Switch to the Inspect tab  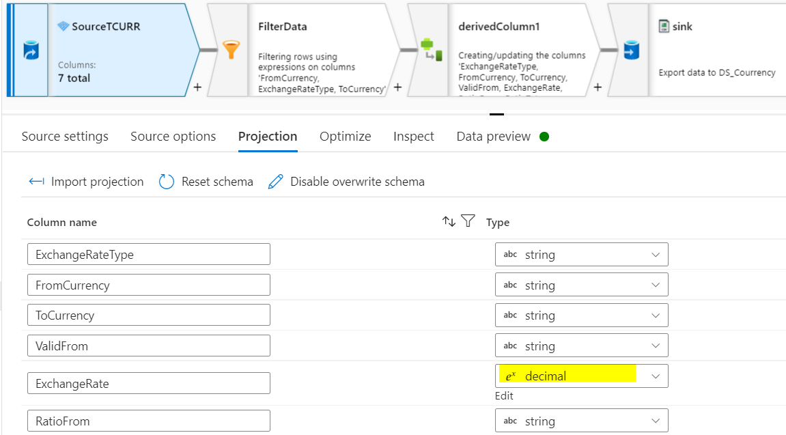click(414, 137)
